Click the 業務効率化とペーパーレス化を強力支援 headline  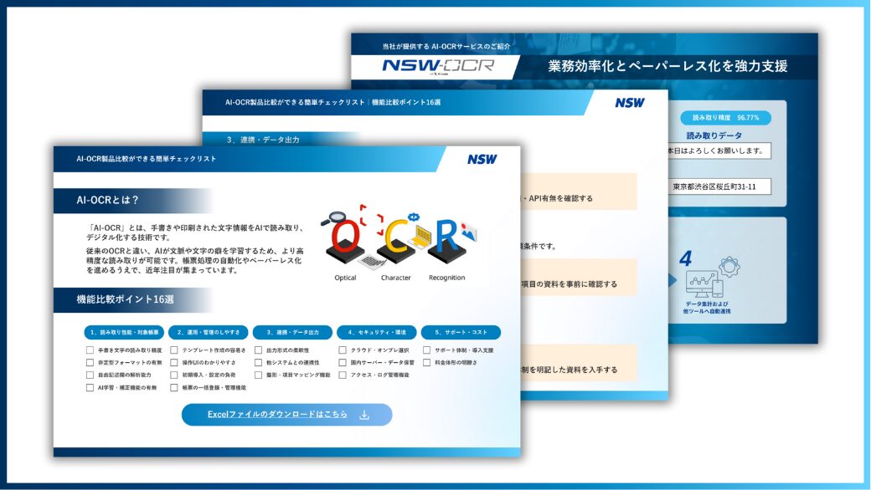(x=667, y=67)
